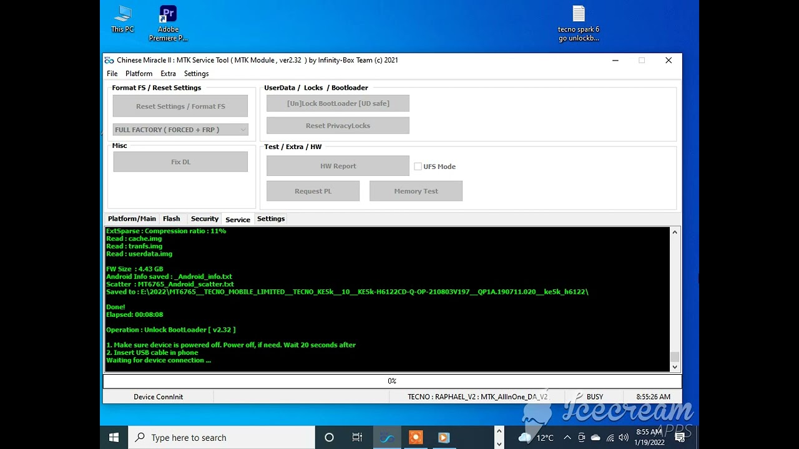This screenshot has width=799, height=449.
Task: Select the Service tab
Action: click(238, 220)
